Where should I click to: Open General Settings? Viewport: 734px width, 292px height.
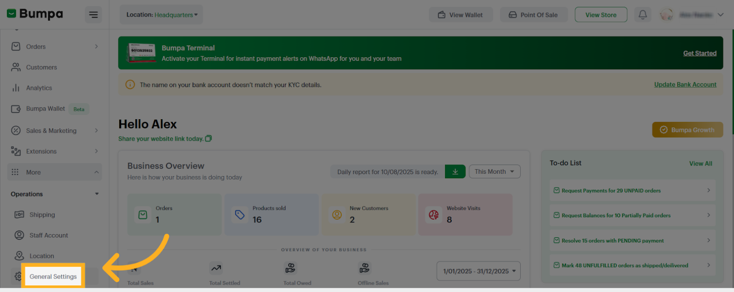(53, 277)
